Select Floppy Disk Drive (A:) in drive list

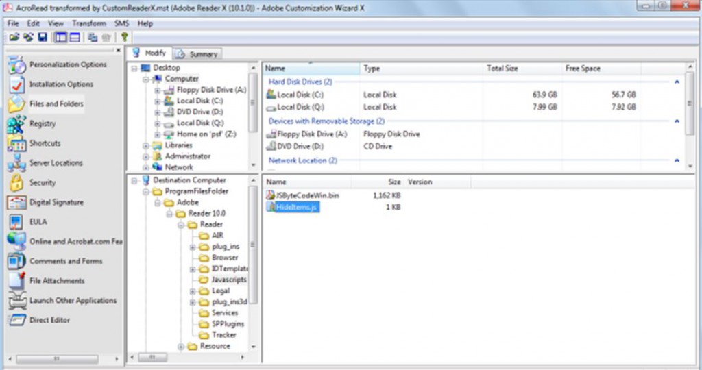(312, 134)
